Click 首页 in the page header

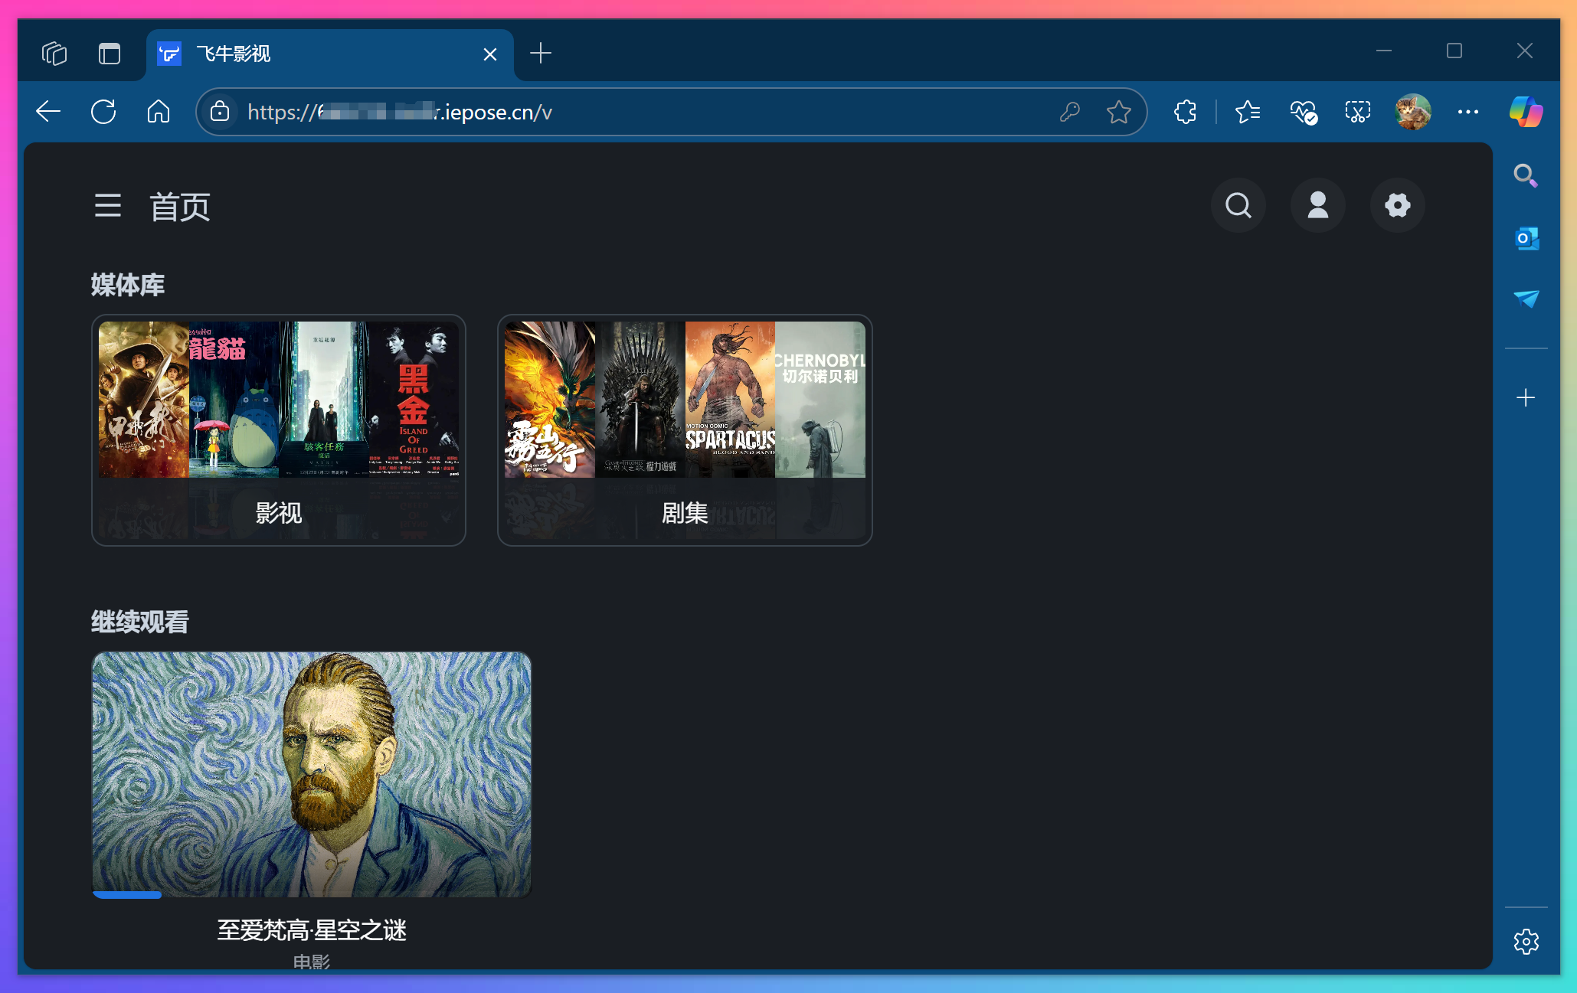(179, 205)
